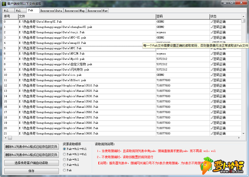The image size is (249, 177).
Task: Select the NewopUI.Pak file row
Action: tap(122, 22)
